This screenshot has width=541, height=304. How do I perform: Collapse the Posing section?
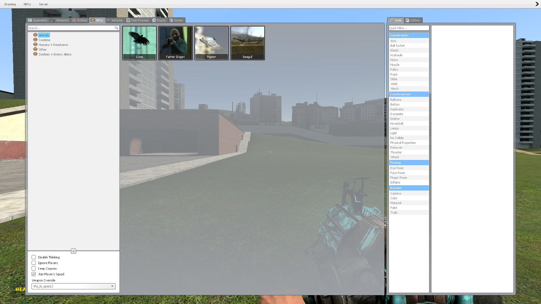(x=409, y=163)
